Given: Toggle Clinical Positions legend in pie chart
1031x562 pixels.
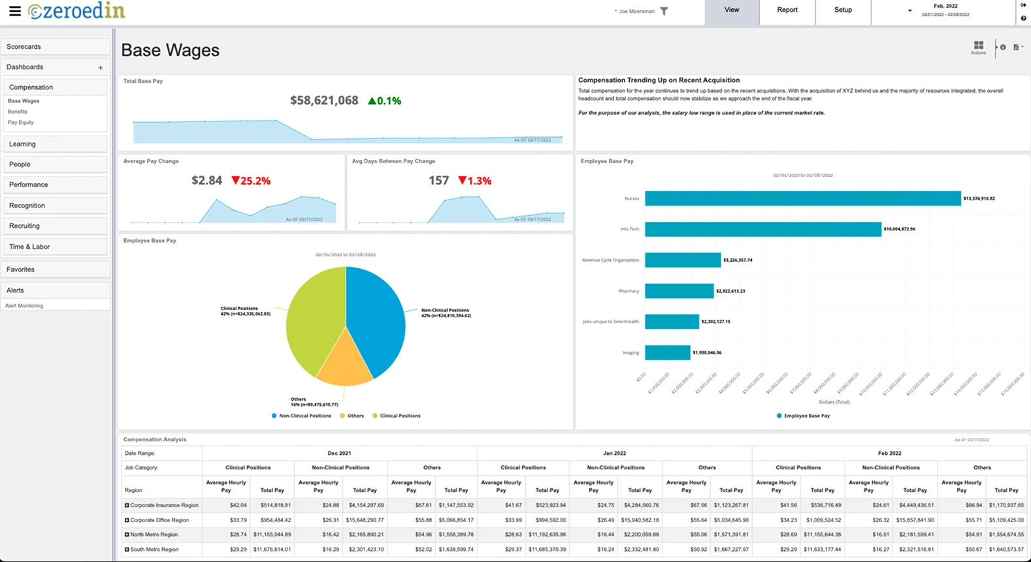Looking at the screenshot, I should click(x=396, y=416).
